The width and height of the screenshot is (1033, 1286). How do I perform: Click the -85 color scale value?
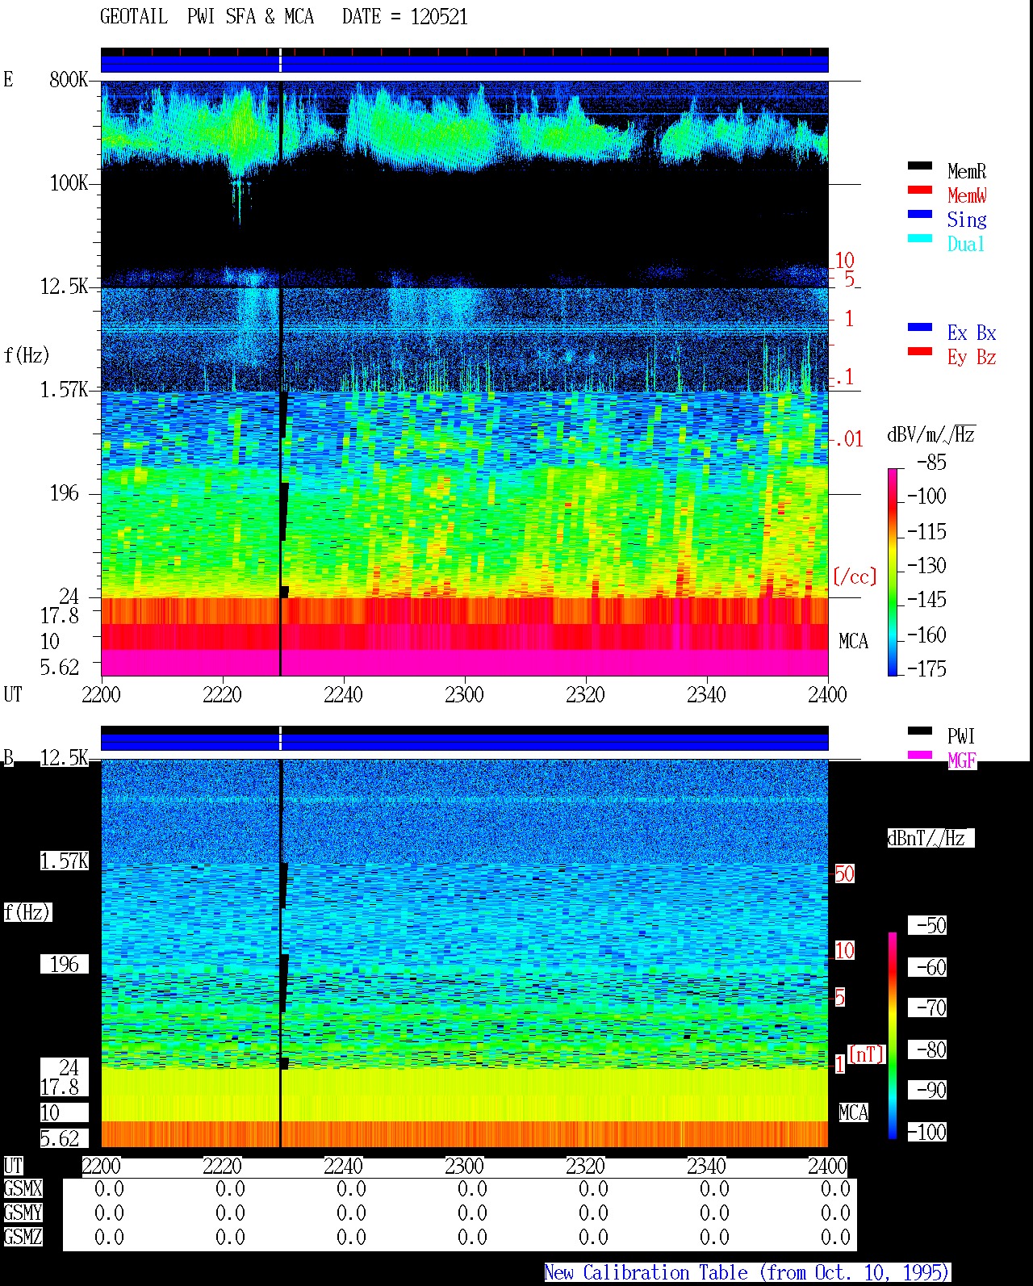(931, 463)
